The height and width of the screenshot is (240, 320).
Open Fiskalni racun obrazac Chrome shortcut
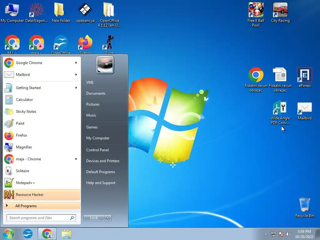(256, 80)
